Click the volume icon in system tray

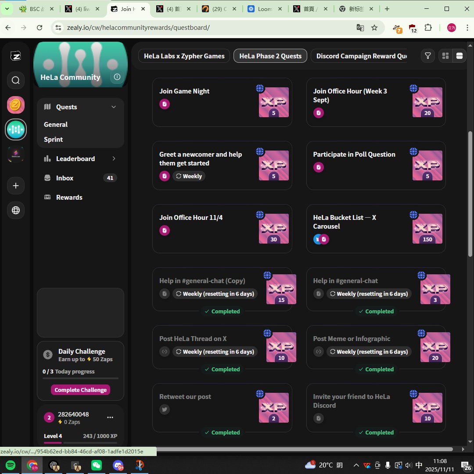click(409, 465)
